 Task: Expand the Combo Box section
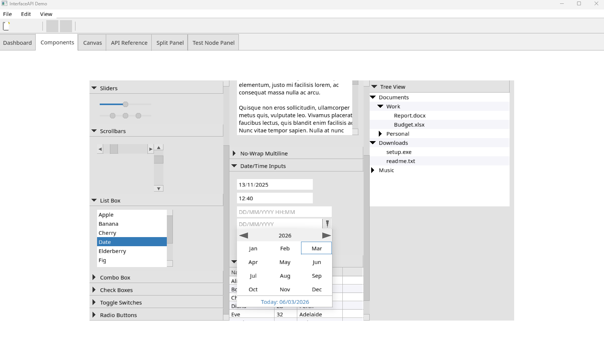[x=94, y=277]
